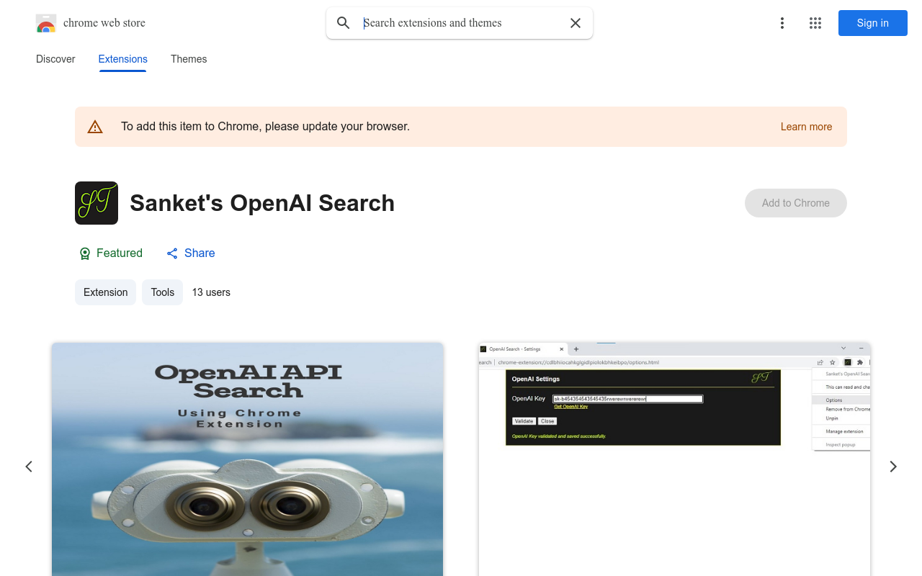Select the Extension category chip
Screen dimensions: 922x576
click(105, 292)
